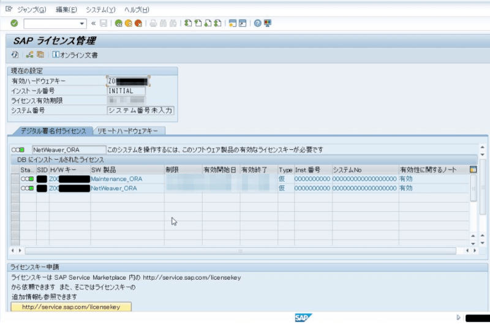Click the システムNo column header
490x325 pixels.
(366, 170)
